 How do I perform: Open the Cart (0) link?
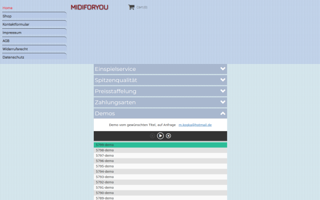pos(142,7)
